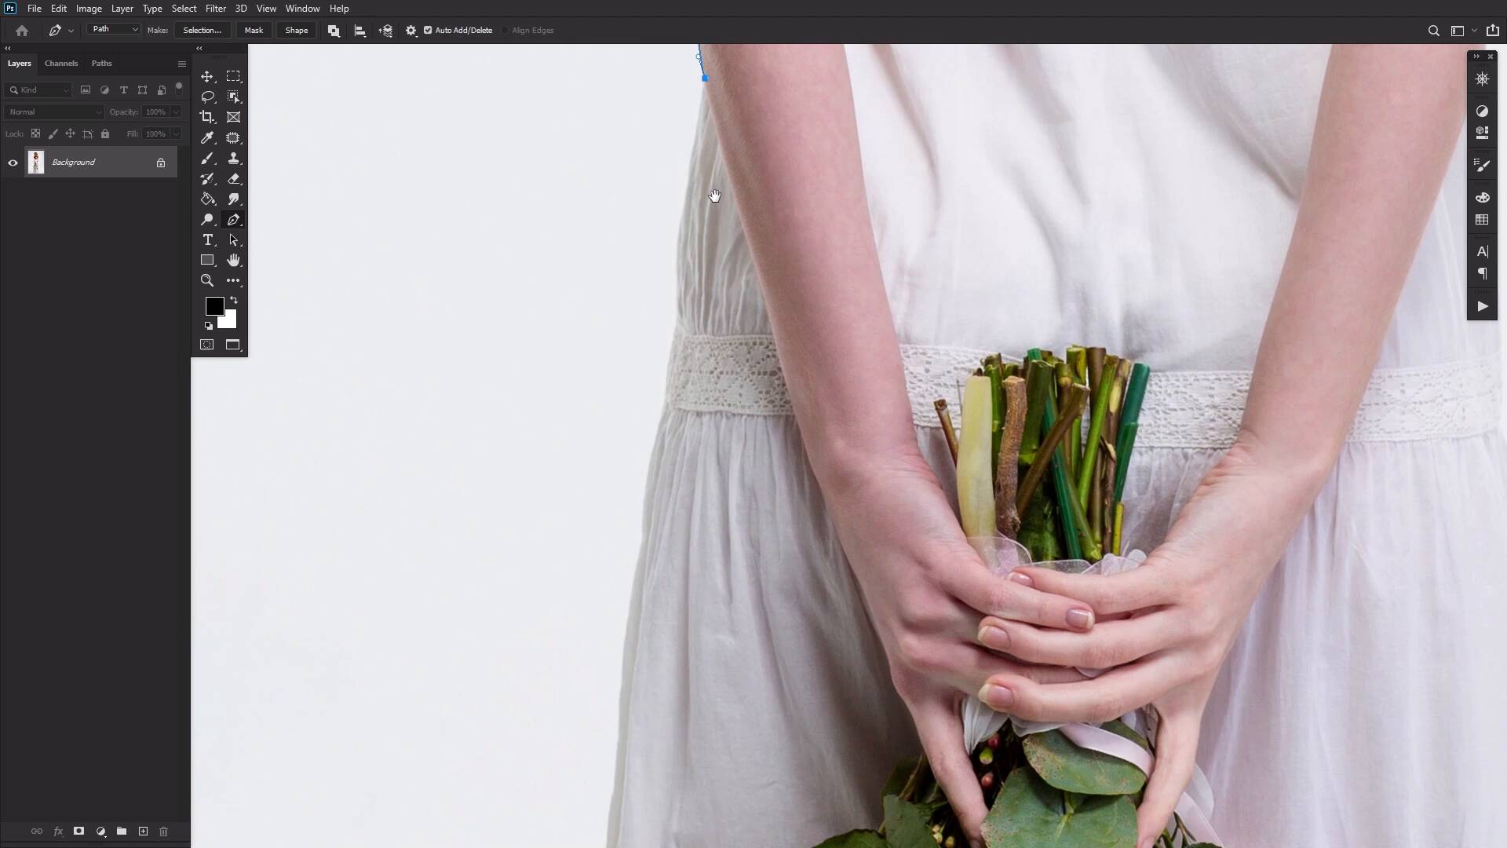Open the Select menu
The image size is (1507, 848).
[x=183, y=9]
